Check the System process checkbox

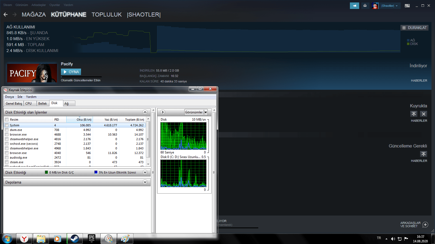(x=7, y=125)
